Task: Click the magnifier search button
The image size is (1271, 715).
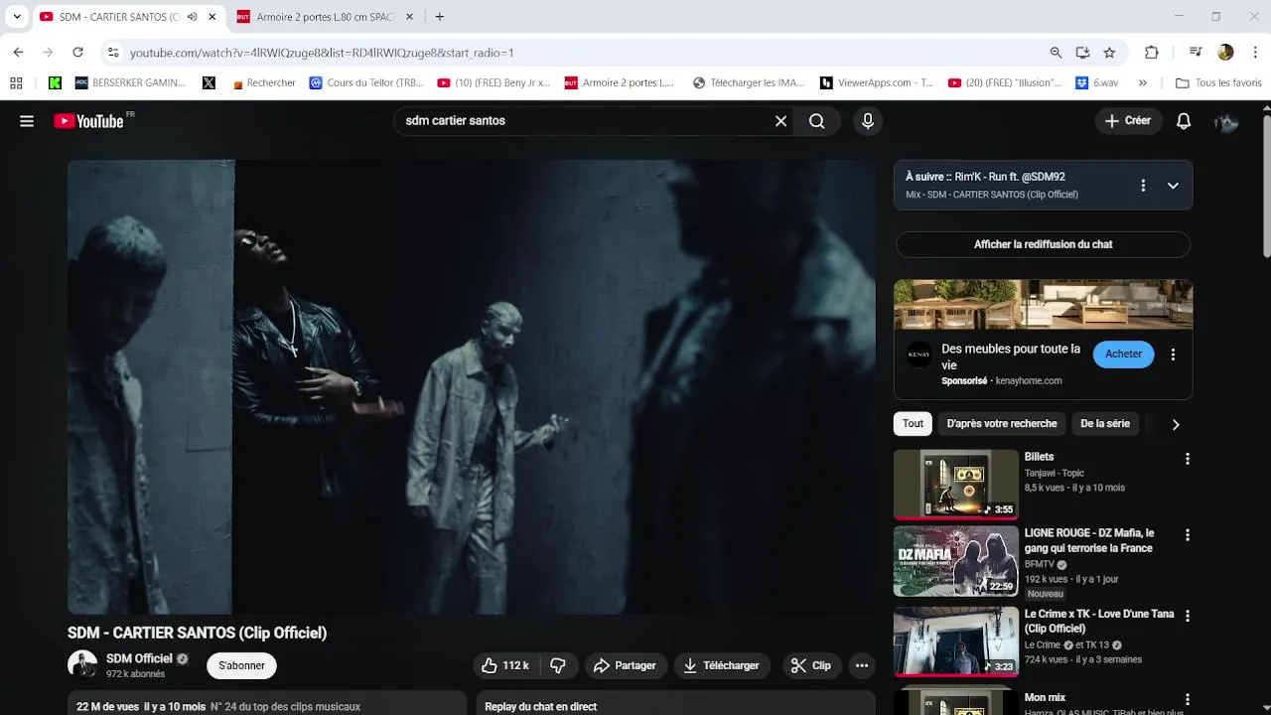Action: (x=817, y=121)
